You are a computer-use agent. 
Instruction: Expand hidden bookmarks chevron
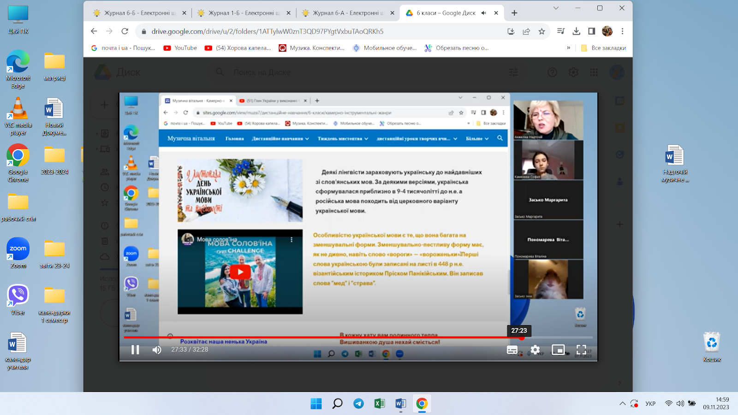tap(568, 48)
